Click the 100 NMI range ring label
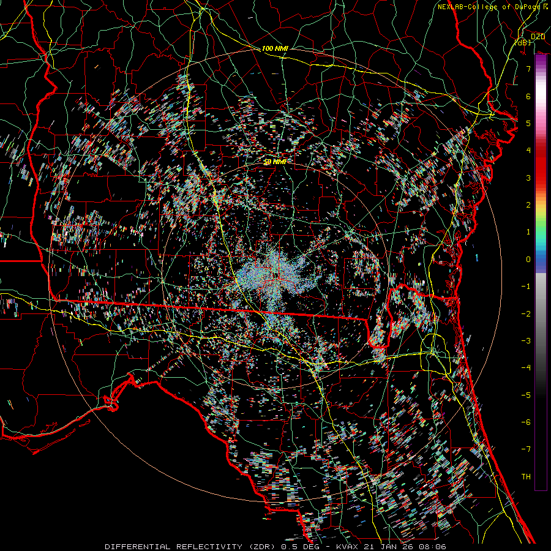551x551 pixels. [x=275, y=48]
